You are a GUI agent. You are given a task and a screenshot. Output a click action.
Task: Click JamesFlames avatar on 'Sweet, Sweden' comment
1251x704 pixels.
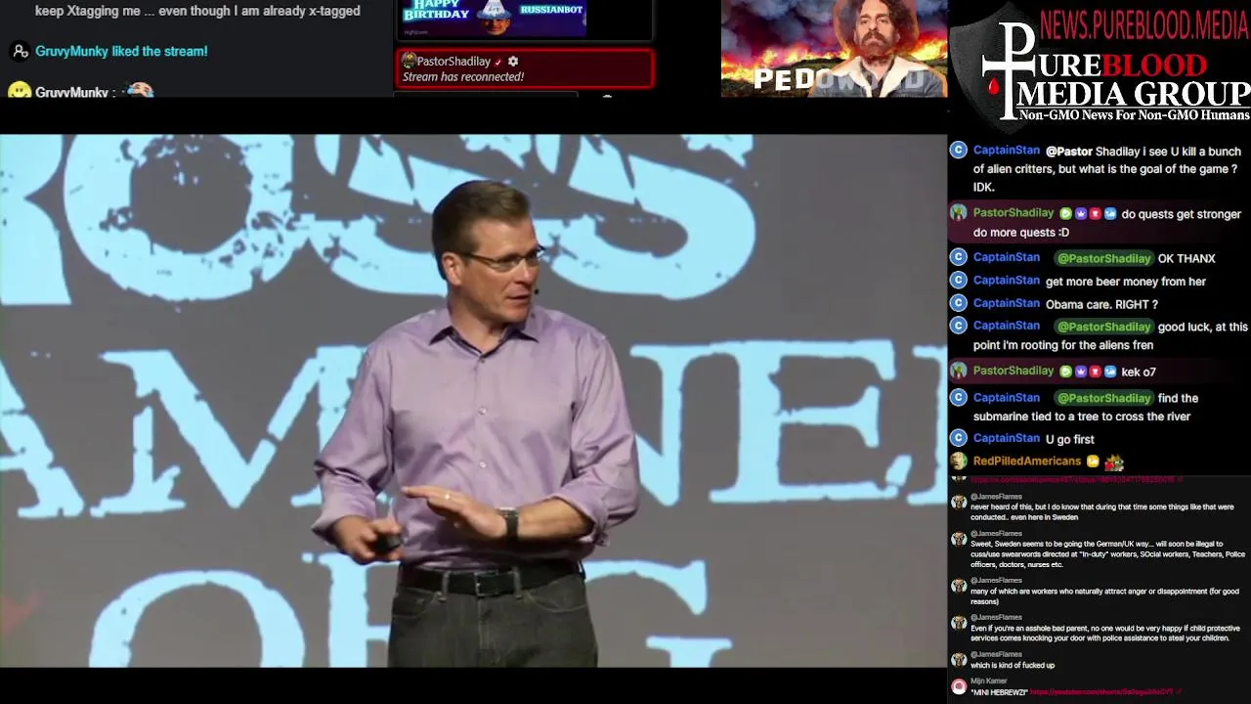[x=959, y=540]
